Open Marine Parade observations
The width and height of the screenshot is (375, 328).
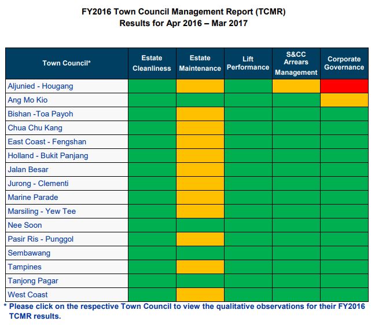click(33, 198)
